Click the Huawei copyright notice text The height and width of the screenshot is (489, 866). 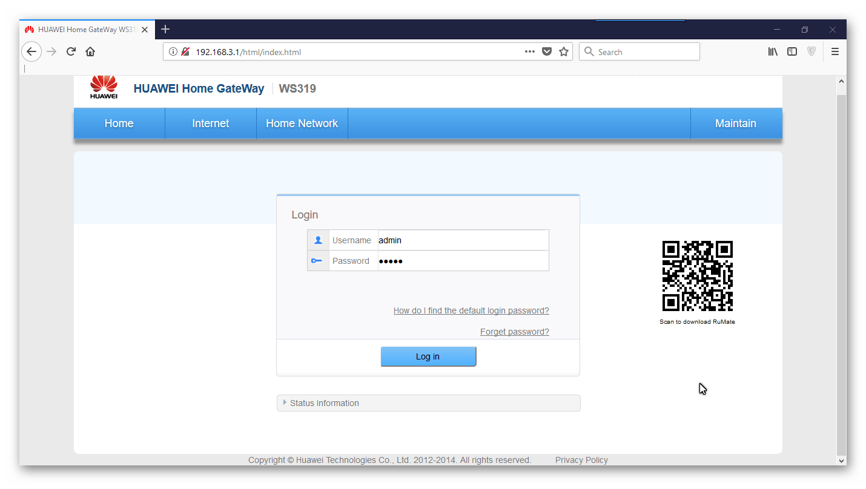pos(389,460)
